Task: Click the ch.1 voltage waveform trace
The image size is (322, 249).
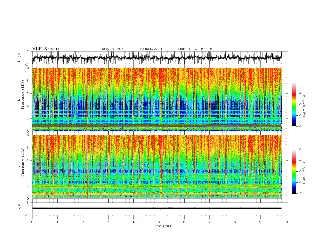Action: 157,58
